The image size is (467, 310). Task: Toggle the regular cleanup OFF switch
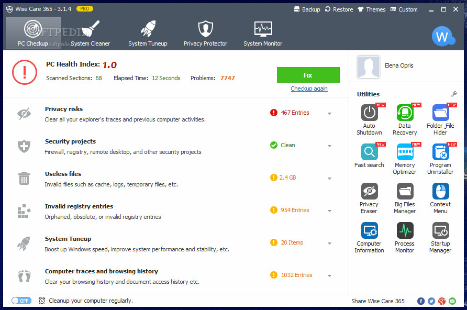click(21, 301)
